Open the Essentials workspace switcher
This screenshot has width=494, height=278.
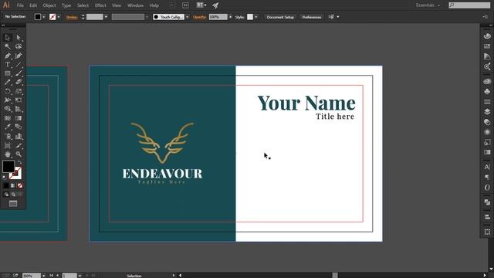point(428,5)
